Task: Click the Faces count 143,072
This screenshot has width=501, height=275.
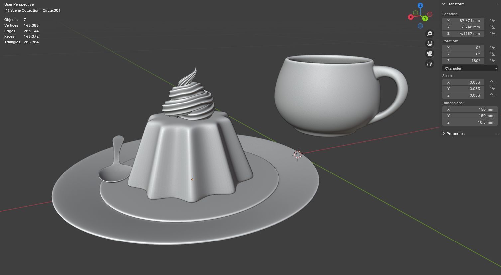Action: [x=31, y=36]
